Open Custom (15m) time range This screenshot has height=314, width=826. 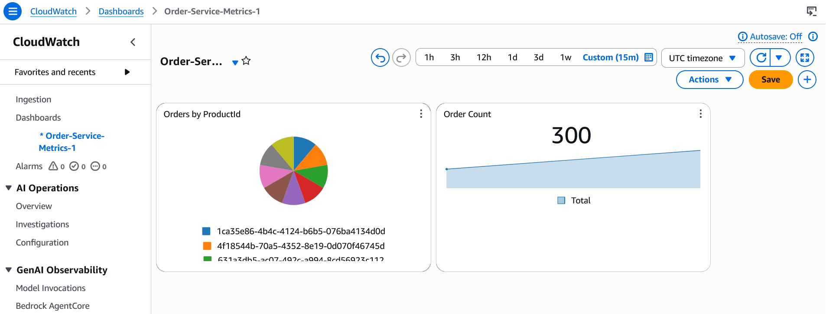[x=610, y=57]
